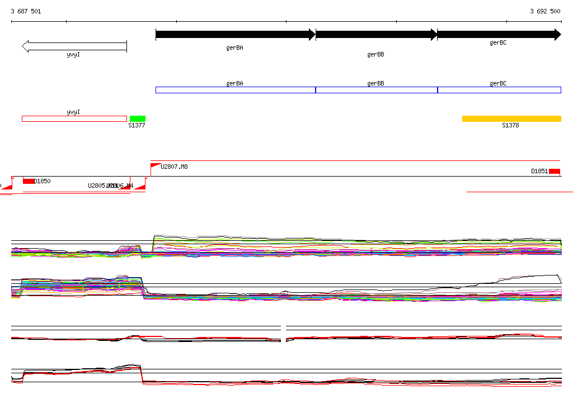Click the yvyI label under white arrow

click(73, 54)
